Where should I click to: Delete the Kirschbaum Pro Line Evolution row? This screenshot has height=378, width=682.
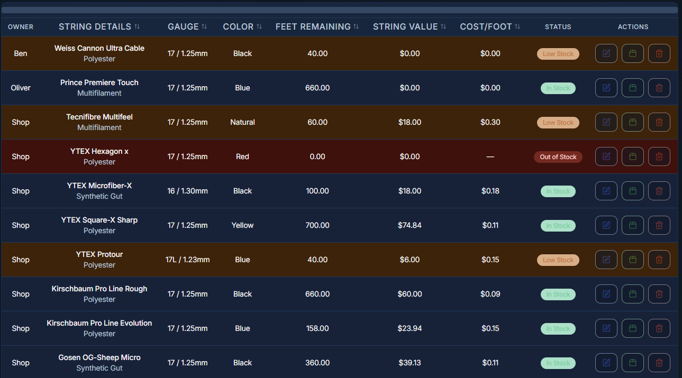click(659, 328)
